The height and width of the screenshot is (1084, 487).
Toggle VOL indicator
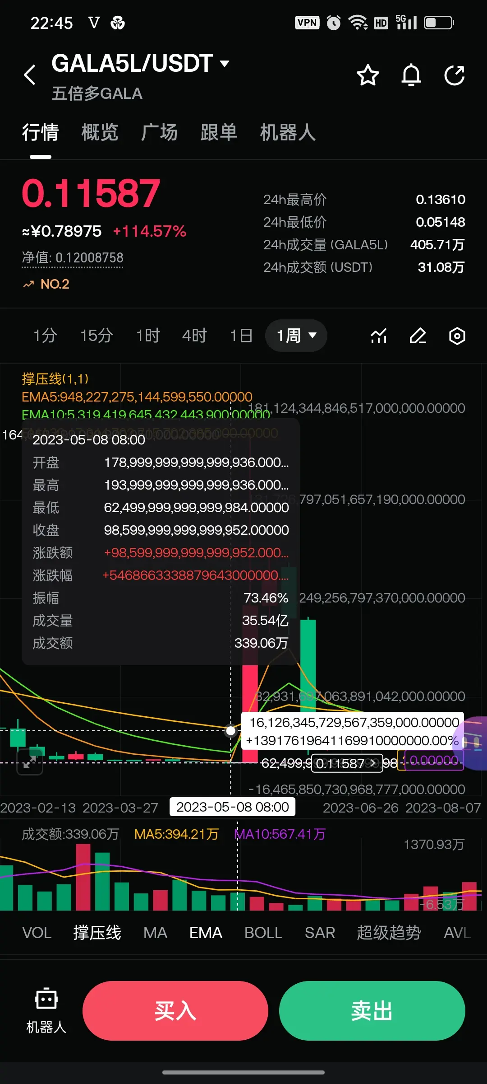[x=37, y=933]
